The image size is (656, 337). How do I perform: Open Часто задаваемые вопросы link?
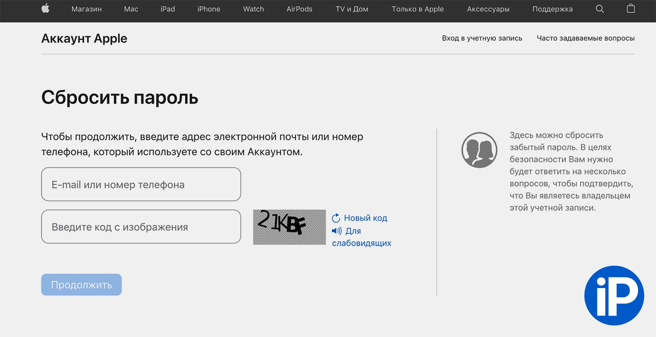[x=586, y=38]
